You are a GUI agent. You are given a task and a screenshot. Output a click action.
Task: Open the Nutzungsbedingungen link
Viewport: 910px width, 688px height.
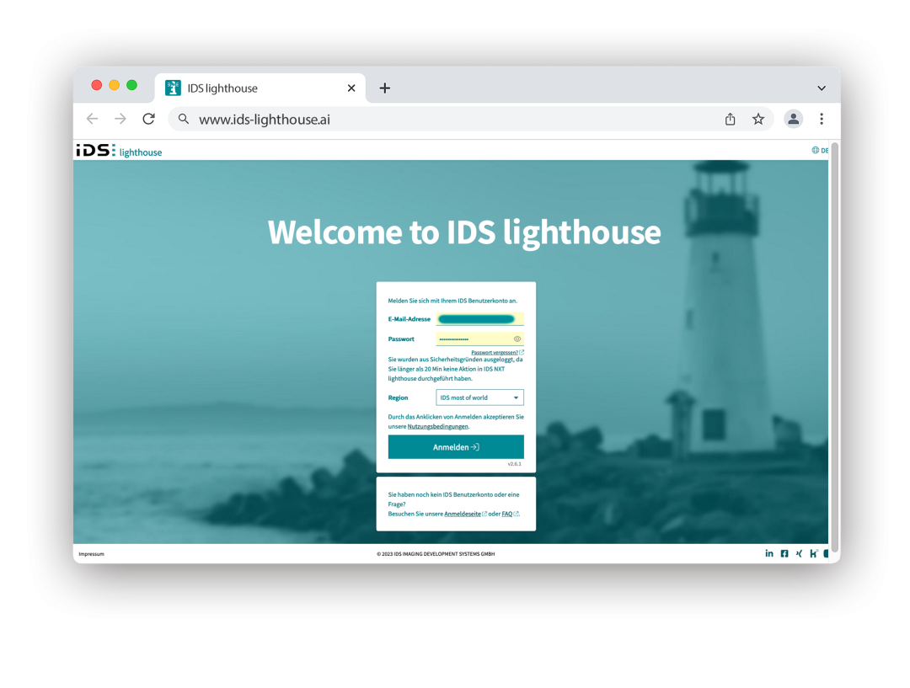point(437,426)
